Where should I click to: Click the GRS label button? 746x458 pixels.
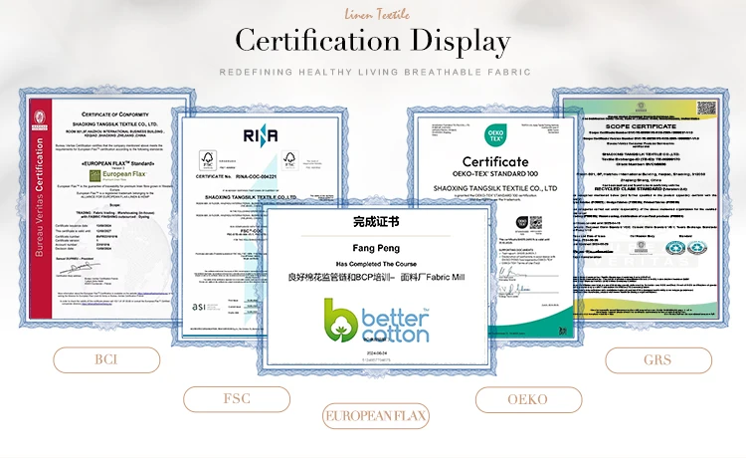[x=658, y=360]
